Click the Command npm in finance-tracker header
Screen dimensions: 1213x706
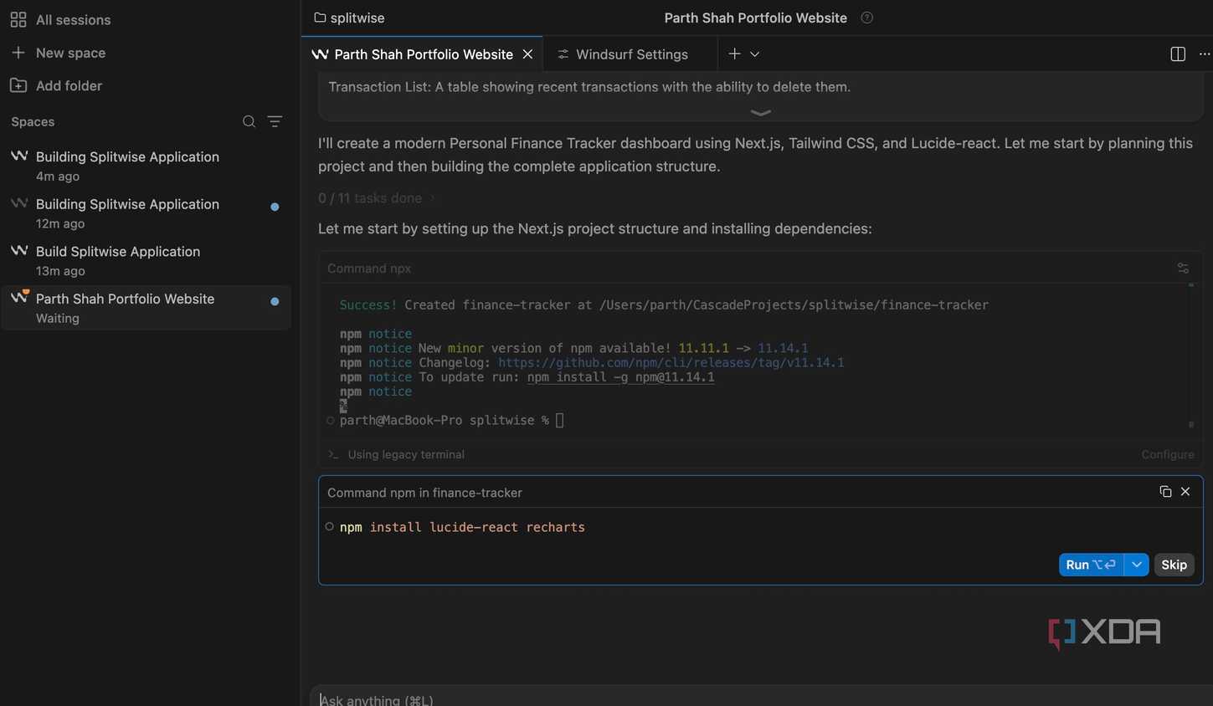424,493
